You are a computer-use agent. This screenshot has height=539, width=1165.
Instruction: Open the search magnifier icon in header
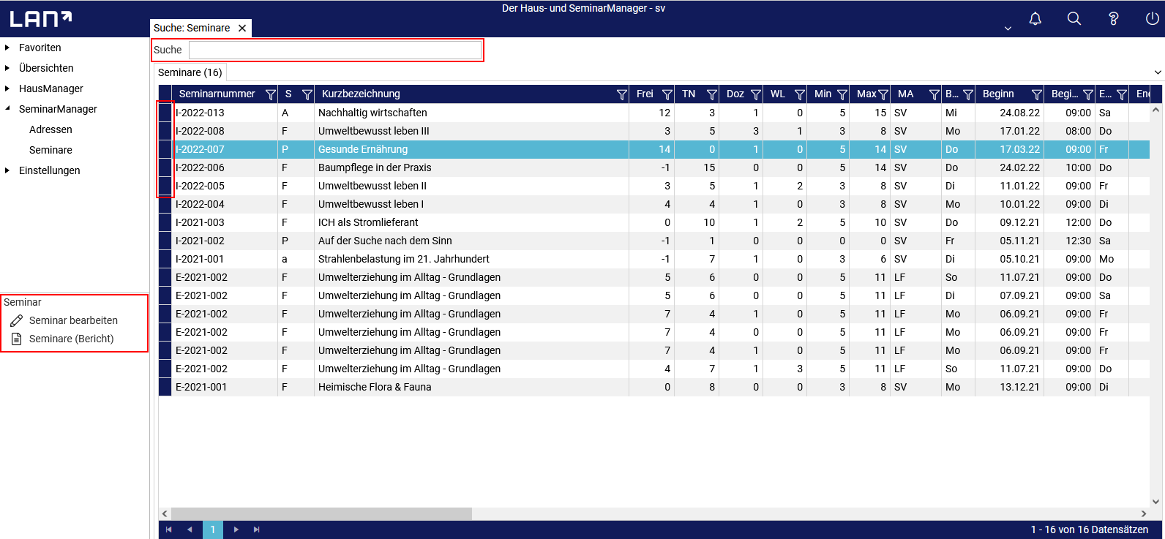pyautogui.click(x=1074, y=19)
